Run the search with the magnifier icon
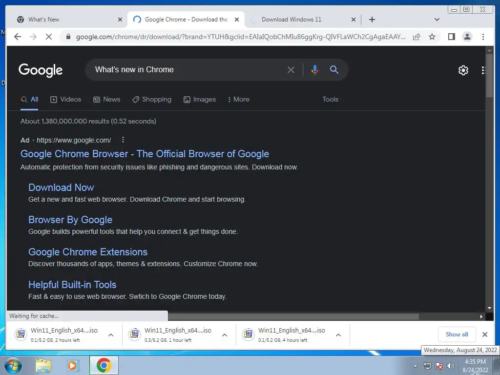 (334, 69)
